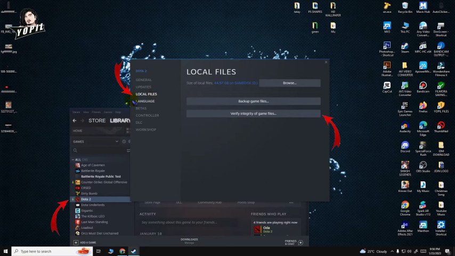
Task: Open the View menu in Steam
Action: click(86, 112)
